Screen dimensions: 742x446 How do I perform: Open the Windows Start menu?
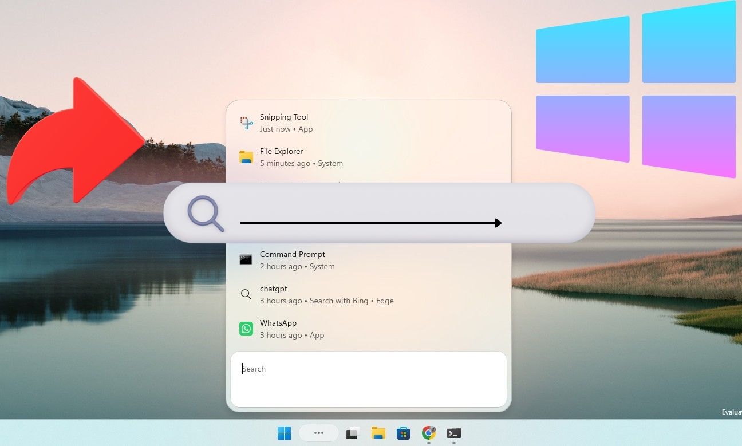tap(284, 433)
